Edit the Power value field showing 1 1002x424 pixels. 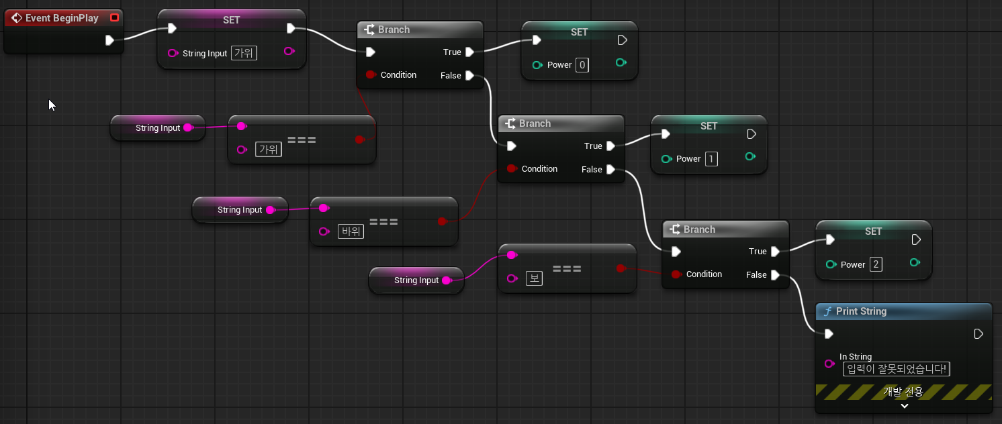(x=711, y=159)
